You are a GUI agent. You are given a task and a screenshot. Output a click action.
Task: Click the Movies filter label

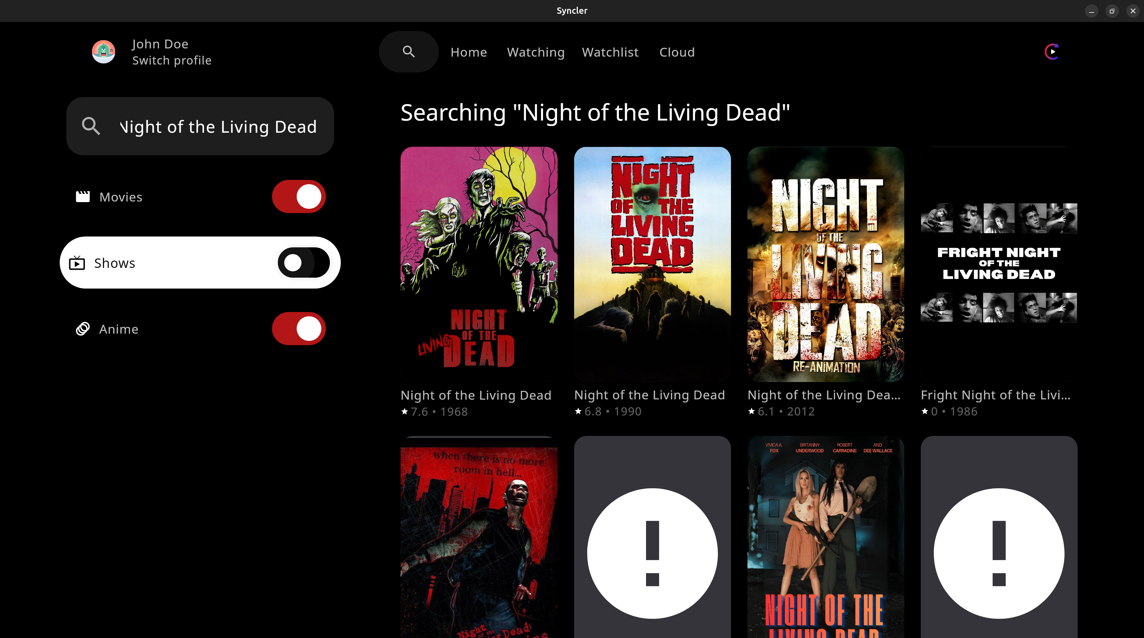[121, 197]
